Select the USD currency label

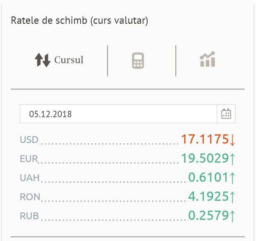point(29,140)
